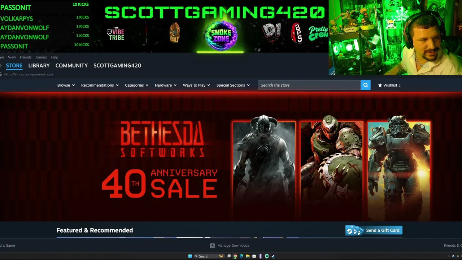Show hidden system tray icons
462x260 pixels.
coord(449,256)
